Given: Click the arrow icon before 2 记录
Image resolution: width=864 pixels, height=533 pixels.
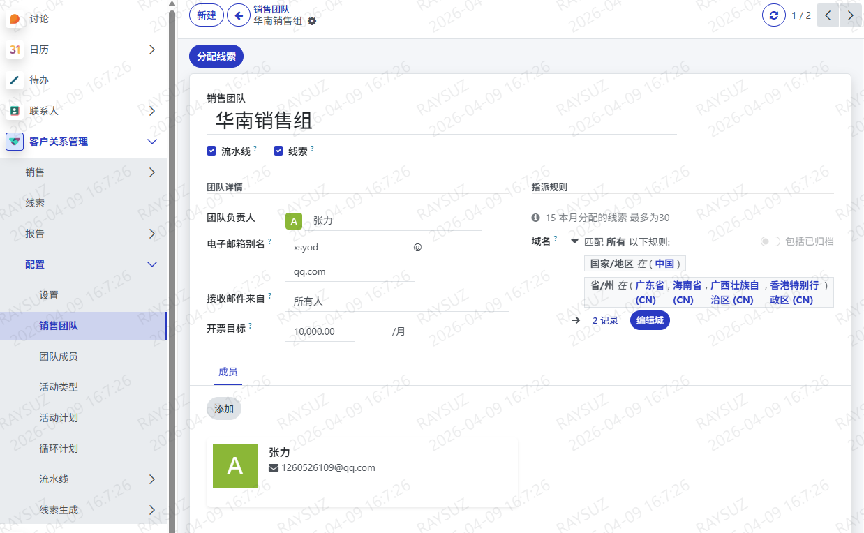Looking at the screenshot, I should coord(576,320).
